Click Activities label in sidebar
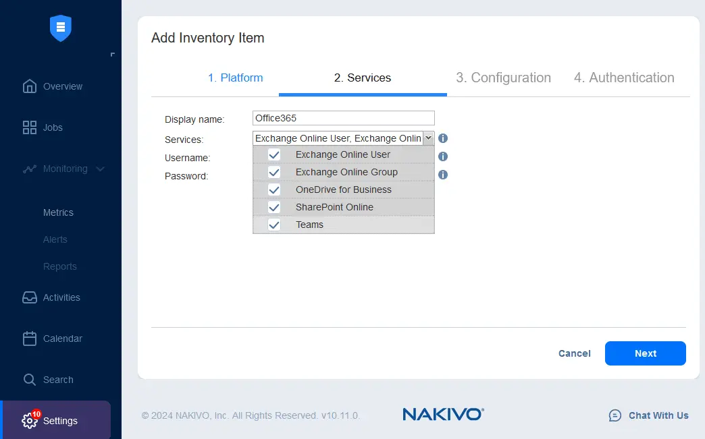 pos(61,297)
